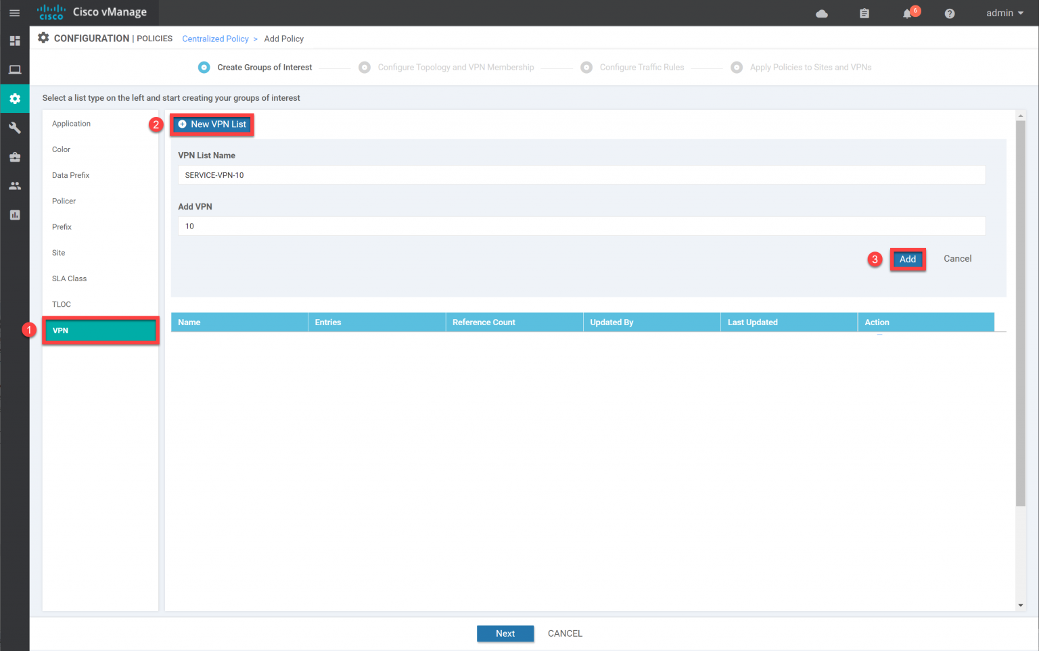Image resolution: width=1039 pixels, height=651 pixels.
Task: Open the Tools wrench icon in sidebar
Action: (14, 128)
